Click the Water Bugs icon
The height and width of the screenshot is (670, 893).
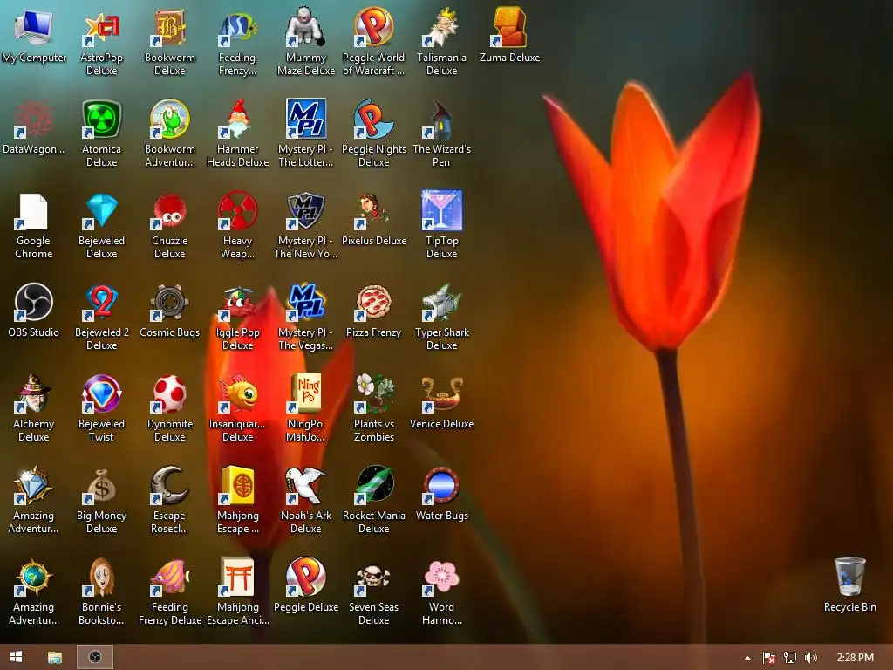pyautogui.click(x=442, y=486)
